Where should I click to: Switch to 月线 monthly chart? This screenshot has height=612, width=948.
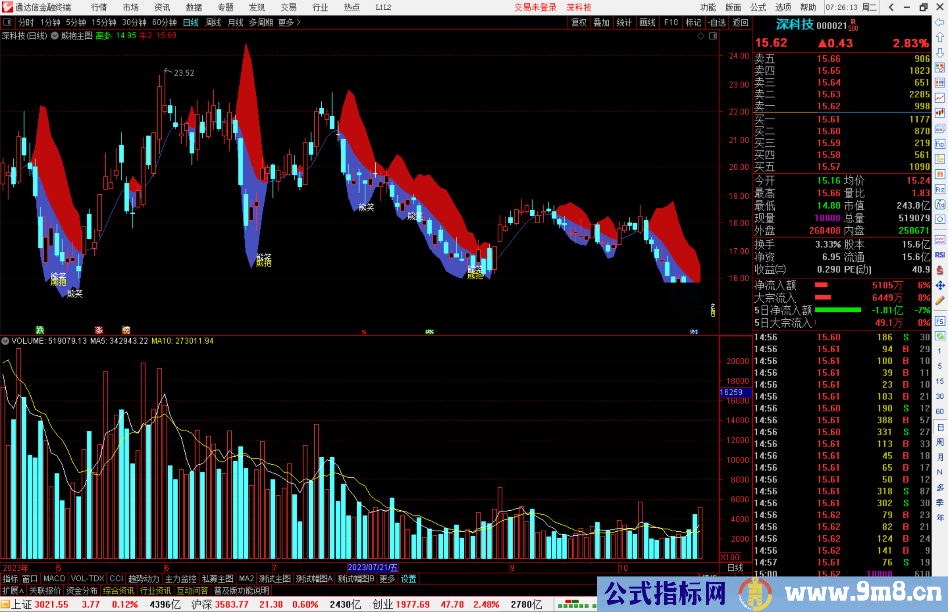[x=236, y=22]
